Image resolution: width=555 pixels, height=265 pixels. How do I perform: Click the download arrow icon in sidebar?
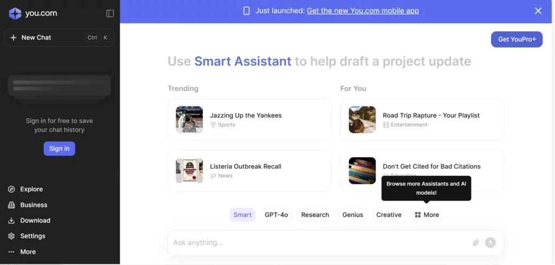coord(11,221)
